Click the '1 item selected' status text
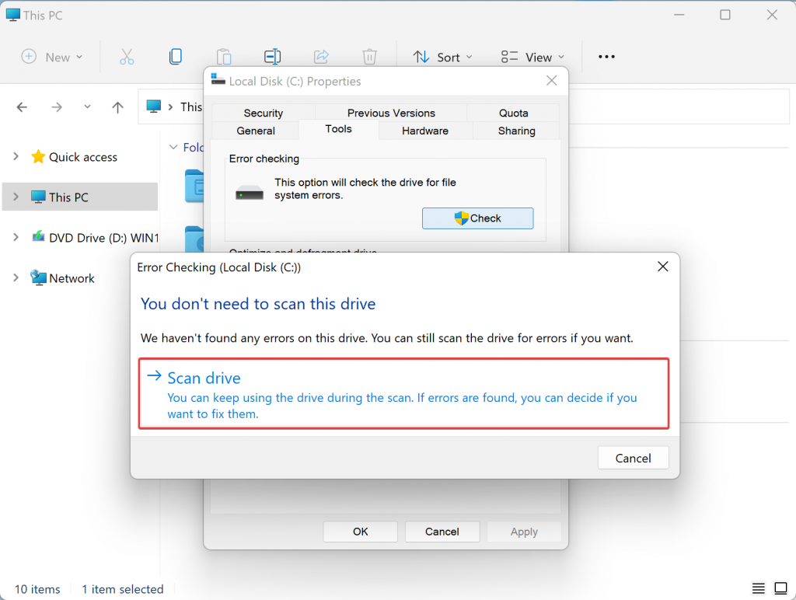796x600 pixels. click(123, 589)
